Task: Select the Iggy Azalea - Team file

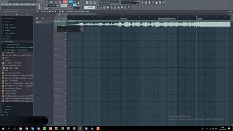Action: coord(12,68)
